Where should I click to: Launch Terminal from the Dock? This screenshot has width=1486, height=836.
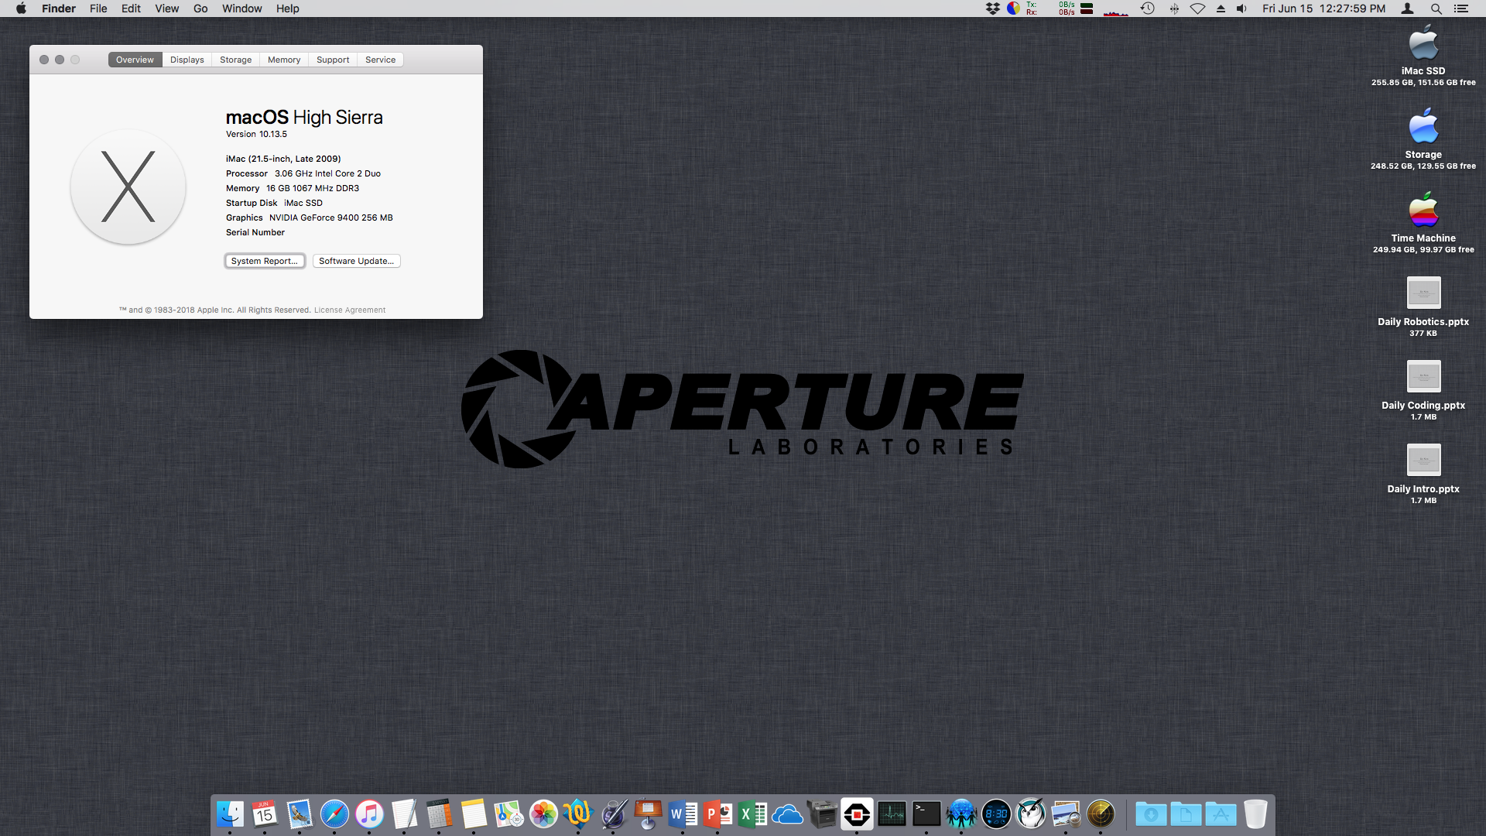[x=926, y=814]
